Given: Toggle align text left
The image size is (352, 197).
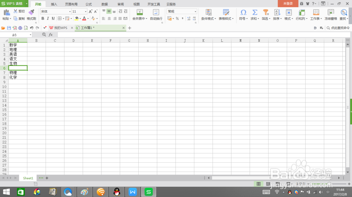Looking at the screenshot, I should [103, 19].
